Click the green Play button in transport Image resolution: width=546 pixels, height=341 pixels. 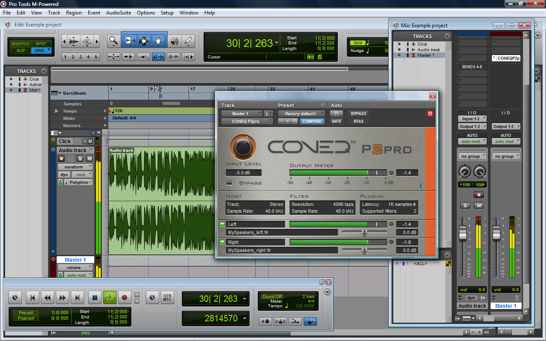click(110, 298)
